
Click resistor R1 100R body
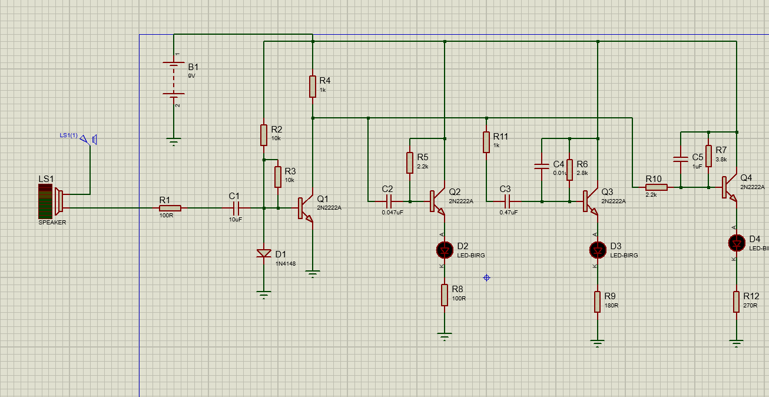point(170,208)
